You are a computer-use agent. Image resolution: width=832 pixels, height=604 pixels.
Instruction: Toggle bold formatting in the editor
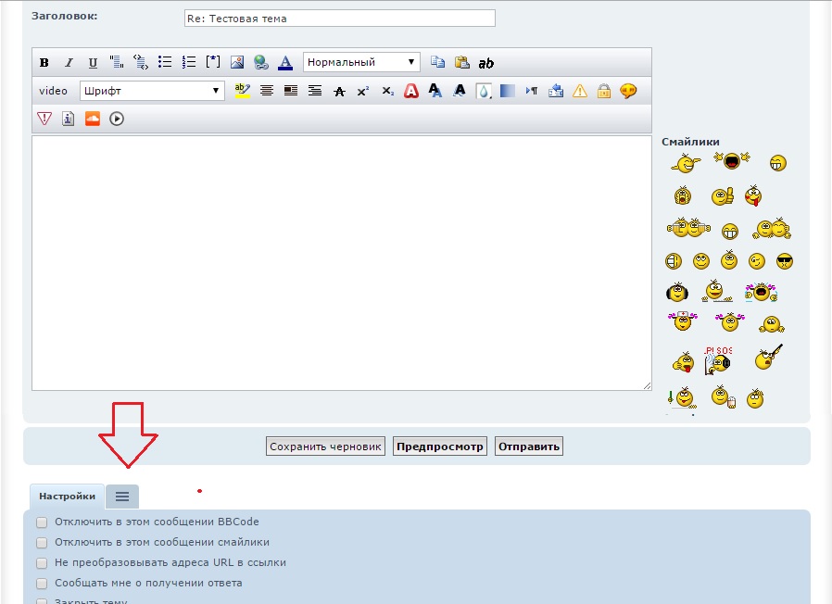tap(44, 63)
